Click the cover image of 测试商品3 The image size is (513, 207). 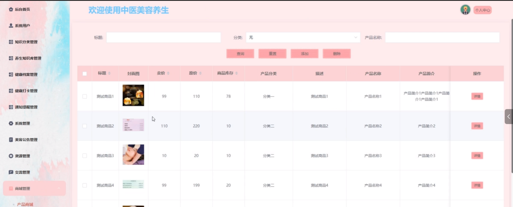[133, 155]
